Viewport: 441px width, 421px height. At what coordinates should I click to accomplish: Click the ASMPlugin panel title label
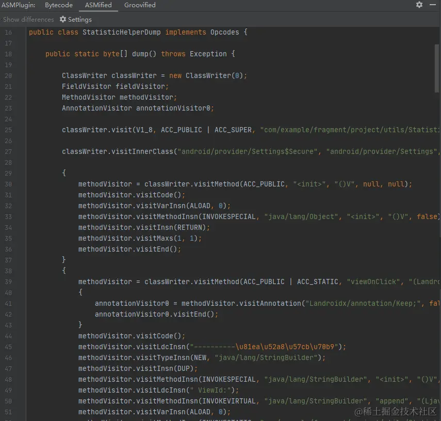point(19,5)
